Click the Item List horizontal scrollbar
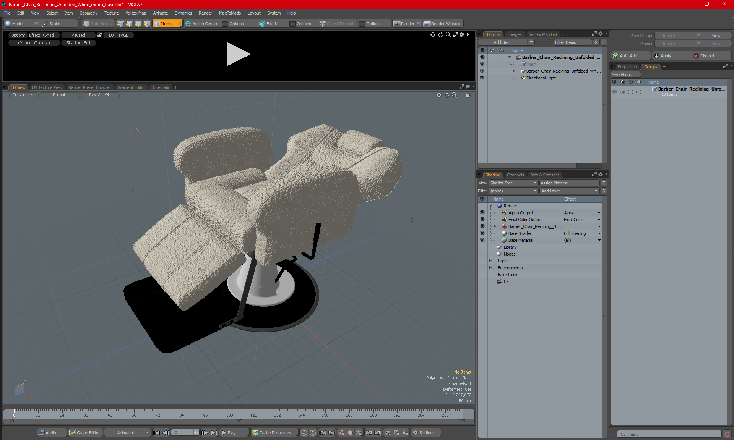Image resolution: width=734 pixels, height=440 pixels. (528, 166)
